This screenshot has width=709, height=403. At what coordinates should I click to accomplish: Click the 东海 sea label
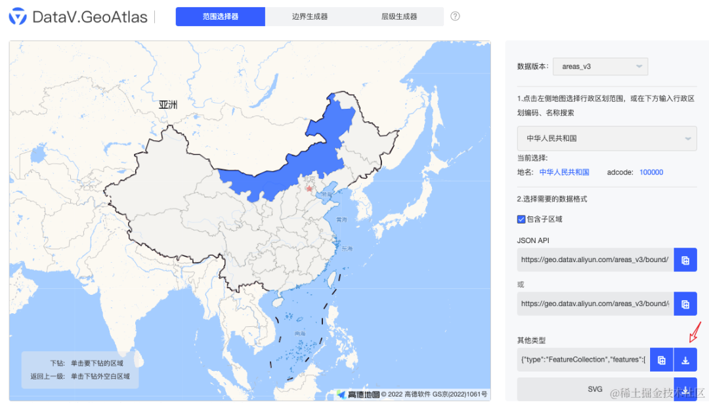[x=347, y=248]
